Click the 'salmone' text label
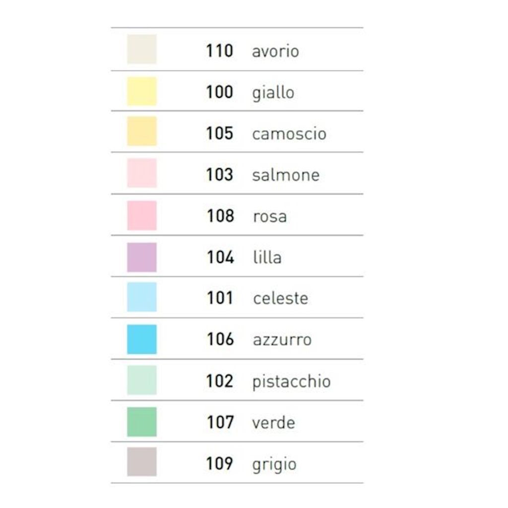The image size is (508, 508). [x=286, y=175]
